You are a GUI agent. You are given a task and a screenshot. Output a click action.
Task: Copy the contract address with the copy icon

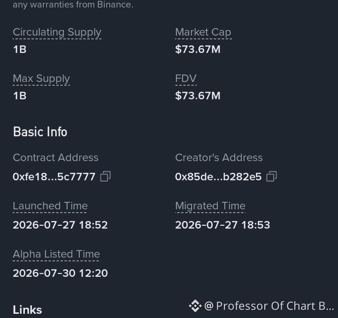pos(106,176)
